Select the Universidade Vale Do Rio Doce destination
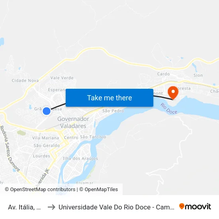 (116, 207)
